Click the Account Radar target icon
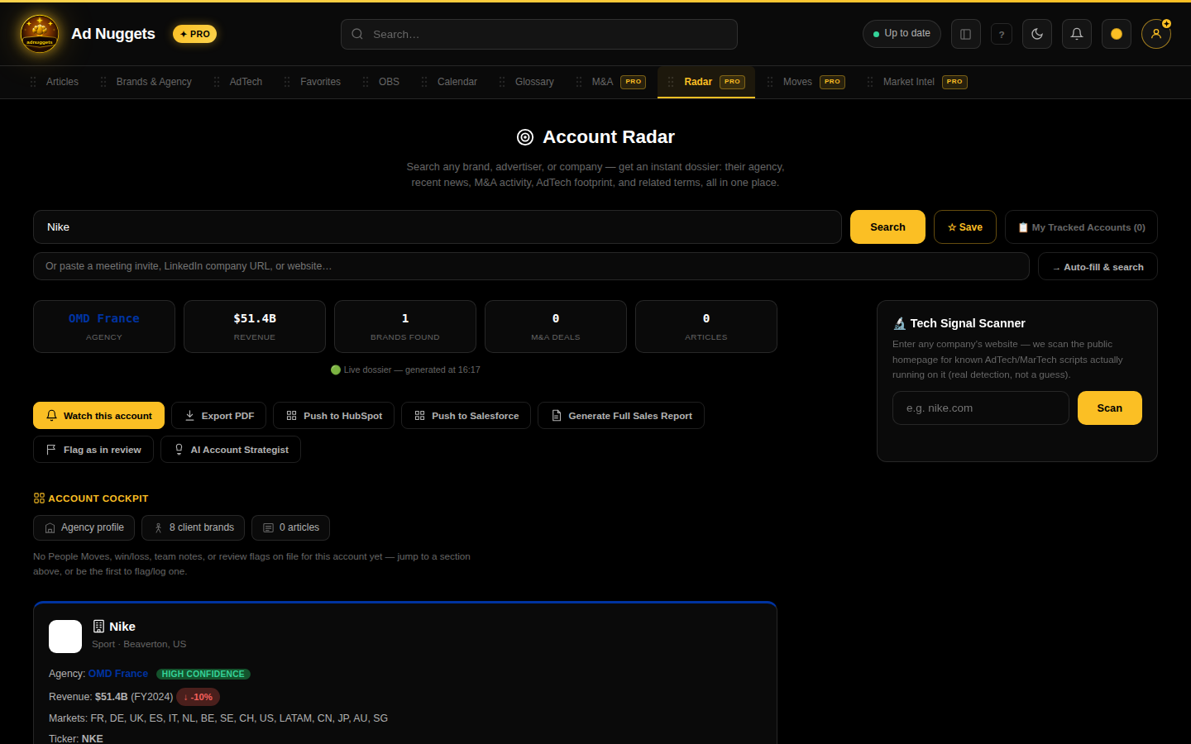 click(525, 137)
